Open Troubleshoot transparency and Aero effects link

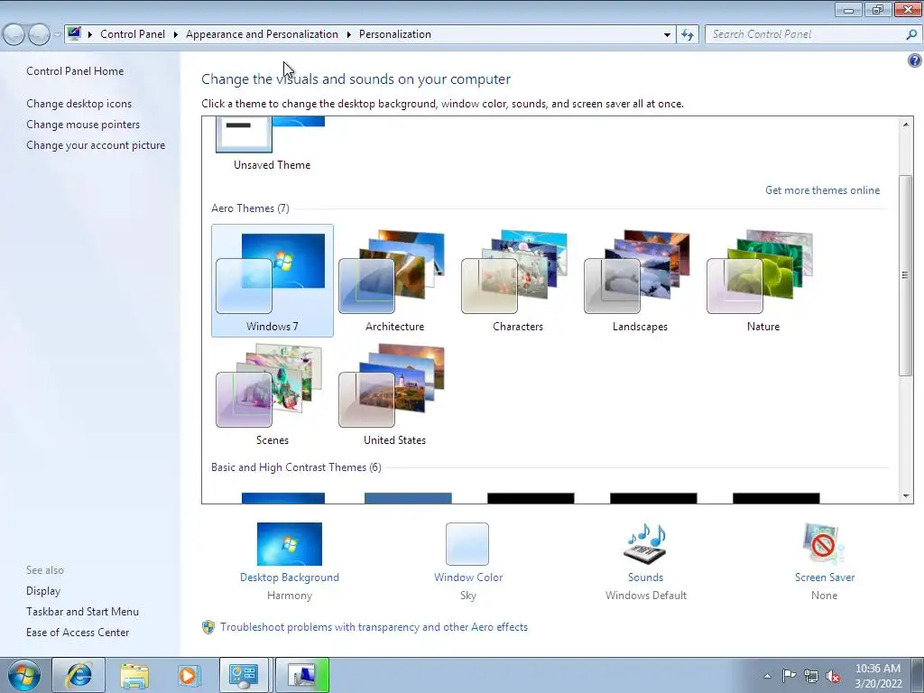[374, 627]
